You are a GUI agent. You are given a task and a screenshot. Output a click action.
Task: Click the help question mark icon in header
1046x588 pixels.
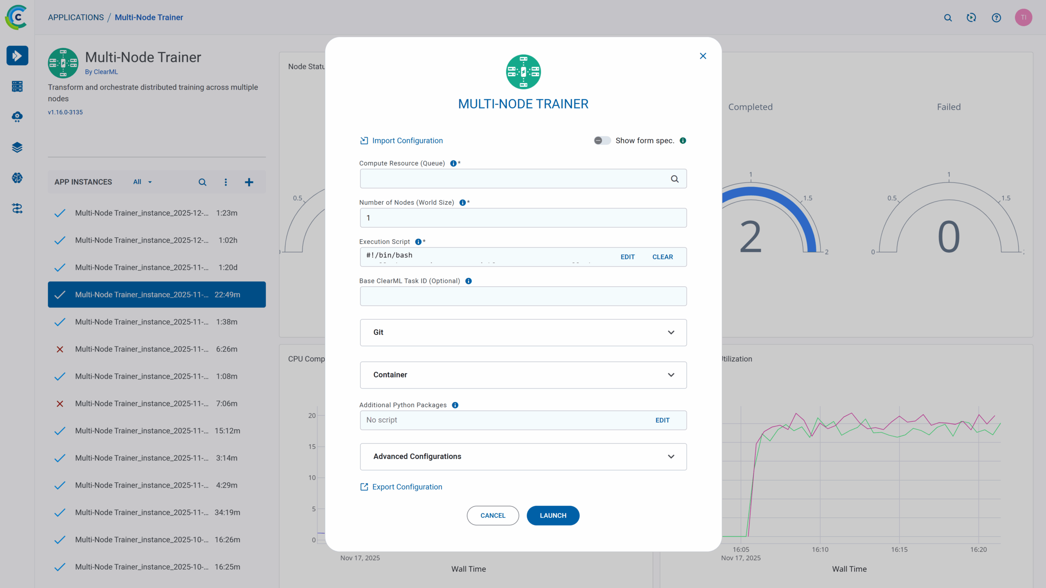tap(996, 18)
